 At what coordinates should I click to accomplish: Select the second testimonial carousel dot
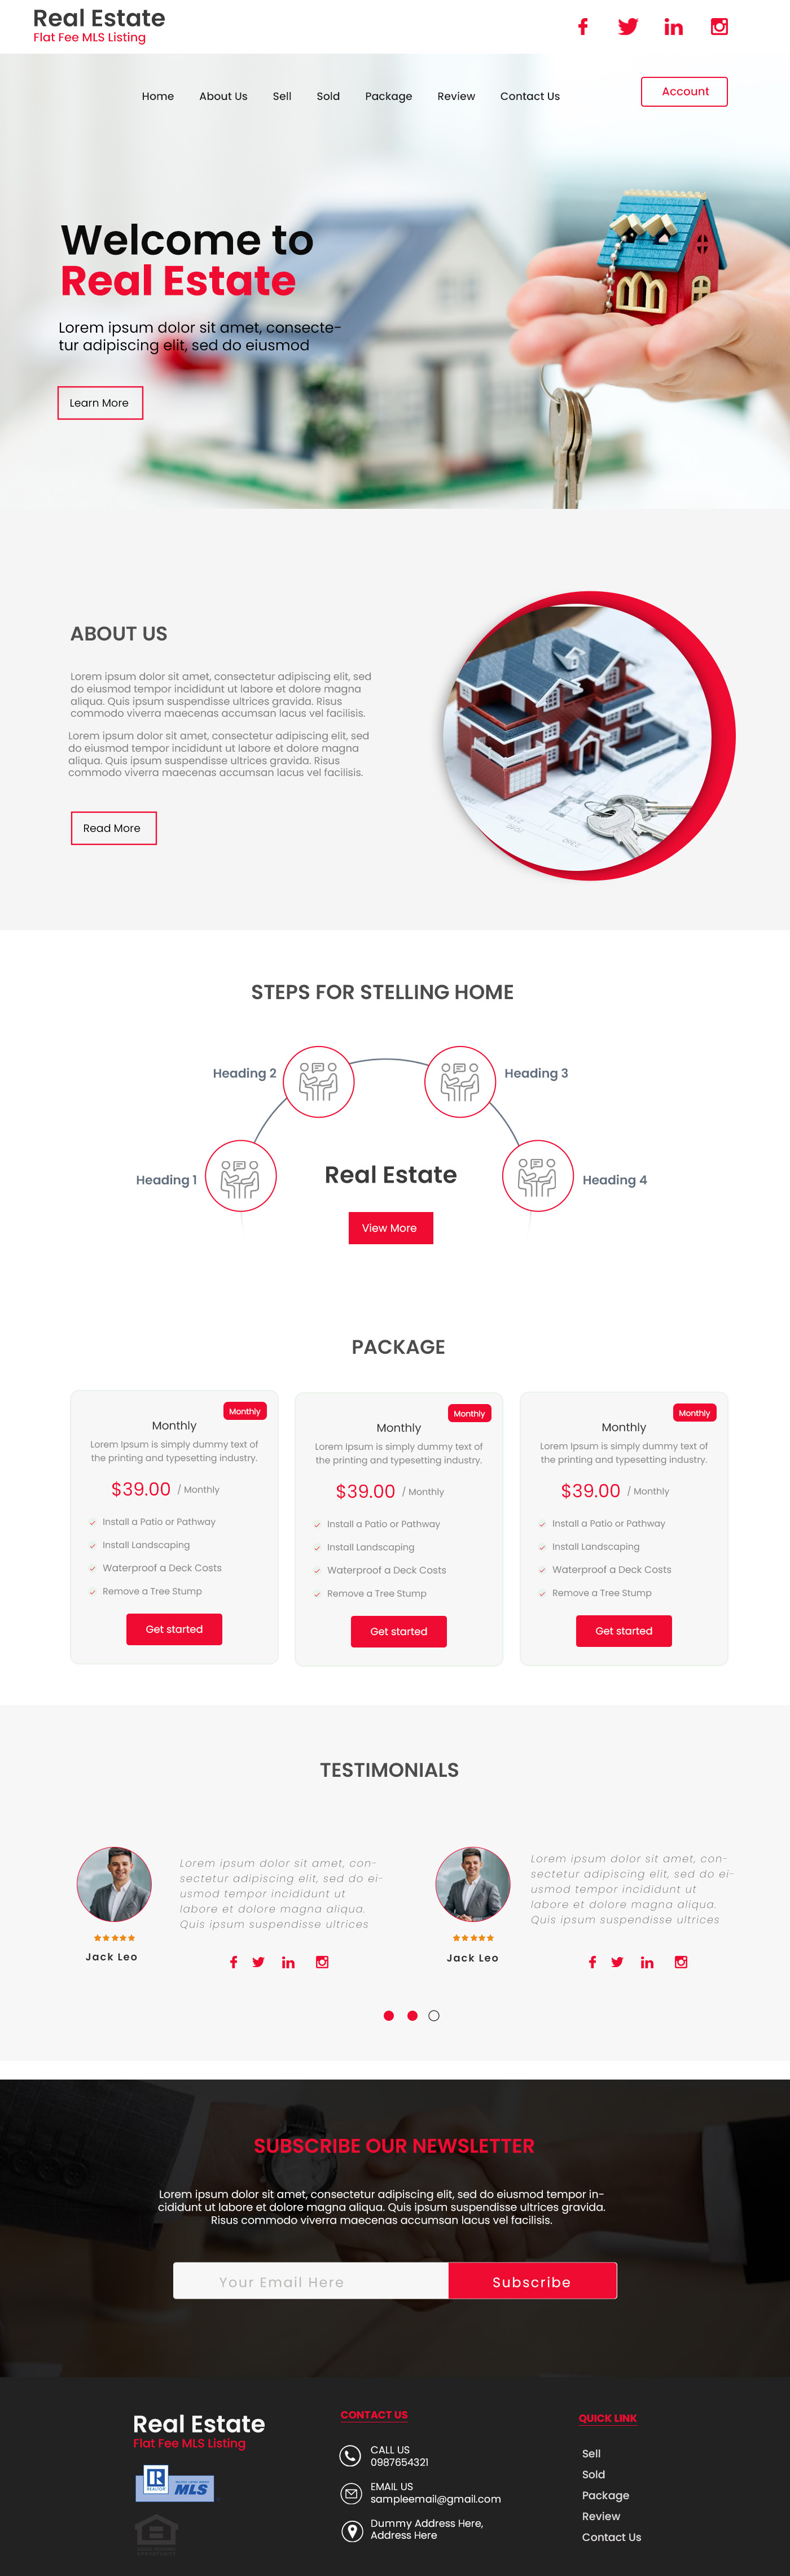click(411, 2015)
